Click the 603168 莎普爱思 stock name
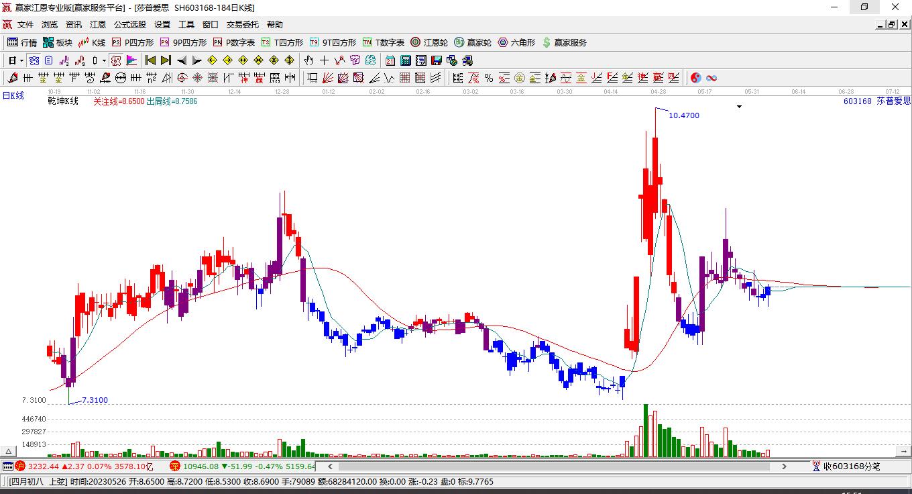Screen dimensions: 912x494 (x=876, y=101)
